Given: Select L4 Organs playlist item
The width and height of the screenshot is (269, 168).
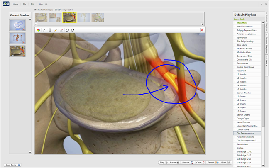Looking at the screenshot, I should coord(247,107).
